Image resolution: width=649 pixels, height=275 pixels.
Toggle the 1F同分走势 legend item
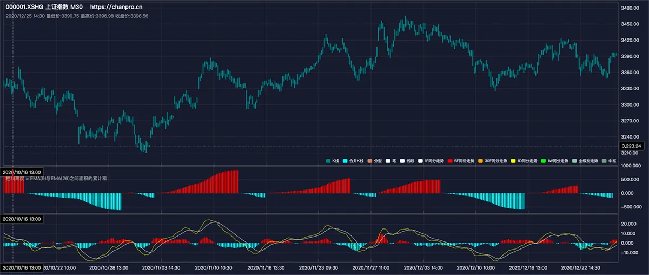[x=431, y=161]
